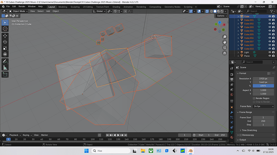Image resolution: width=277 pixels, height=155 pixels.
Task: Hide the Light object with eye icon
Action: tap(270, 52)
